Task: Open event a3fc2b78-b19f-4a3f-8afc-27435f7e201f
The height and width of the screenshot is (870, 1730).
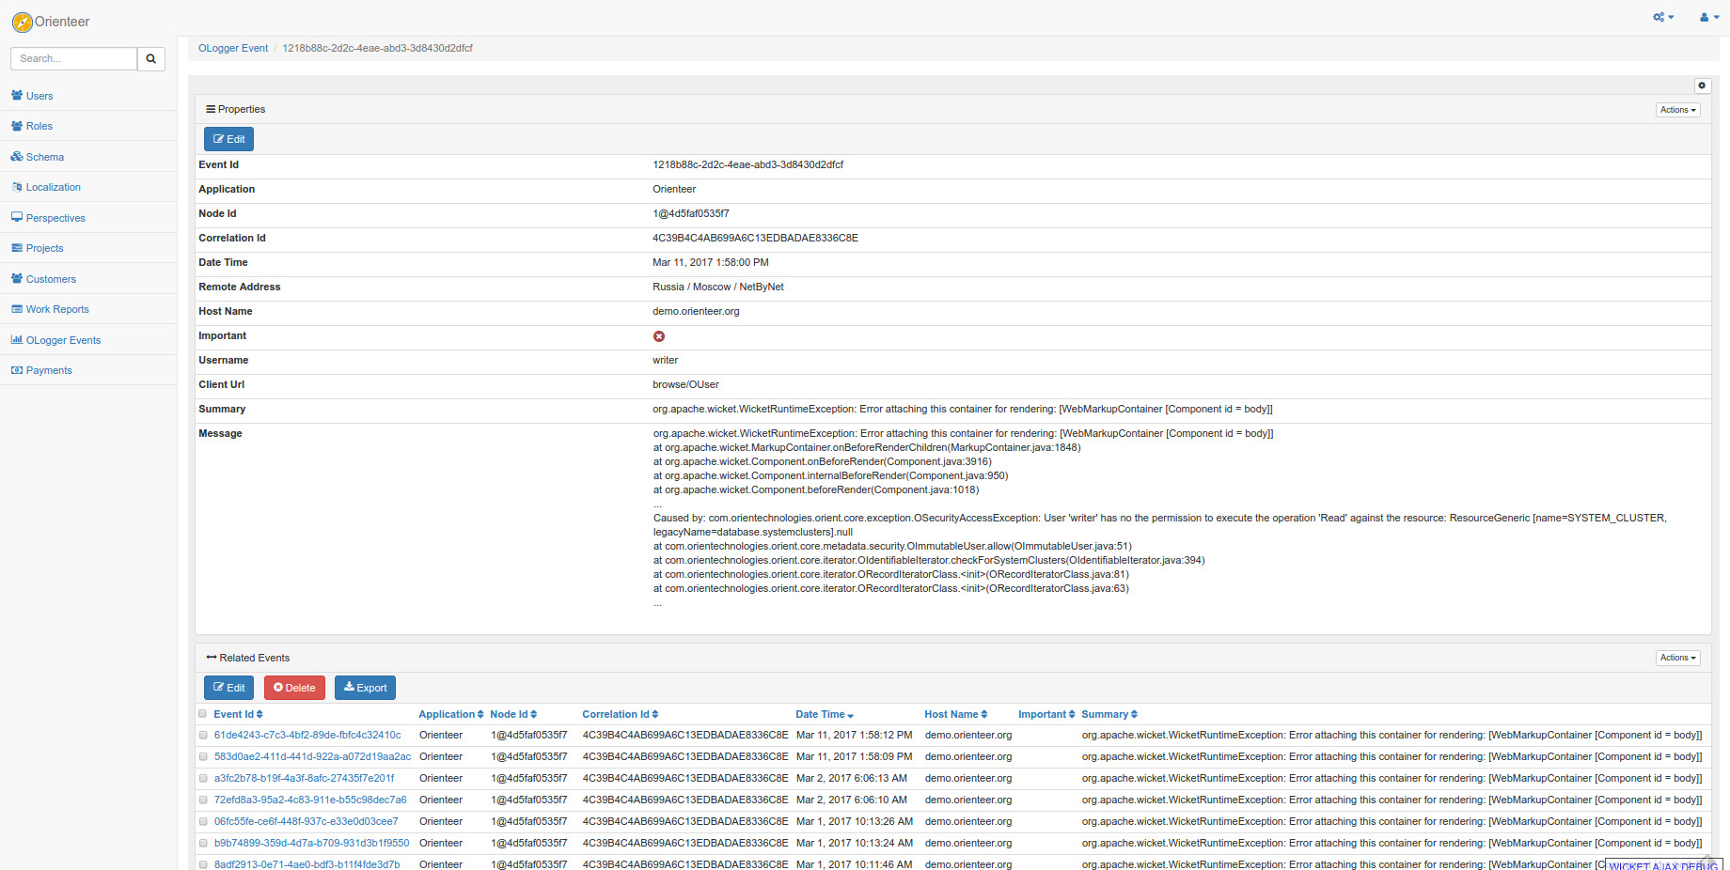Action: [x=305, y=779]
